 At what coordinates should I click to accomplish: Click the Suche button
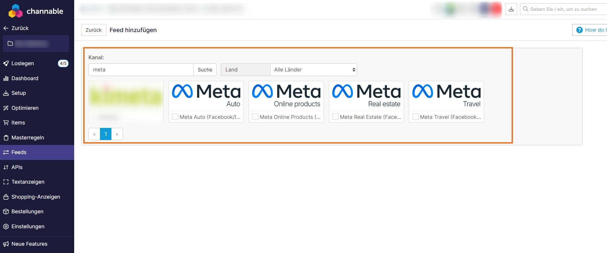205,70
